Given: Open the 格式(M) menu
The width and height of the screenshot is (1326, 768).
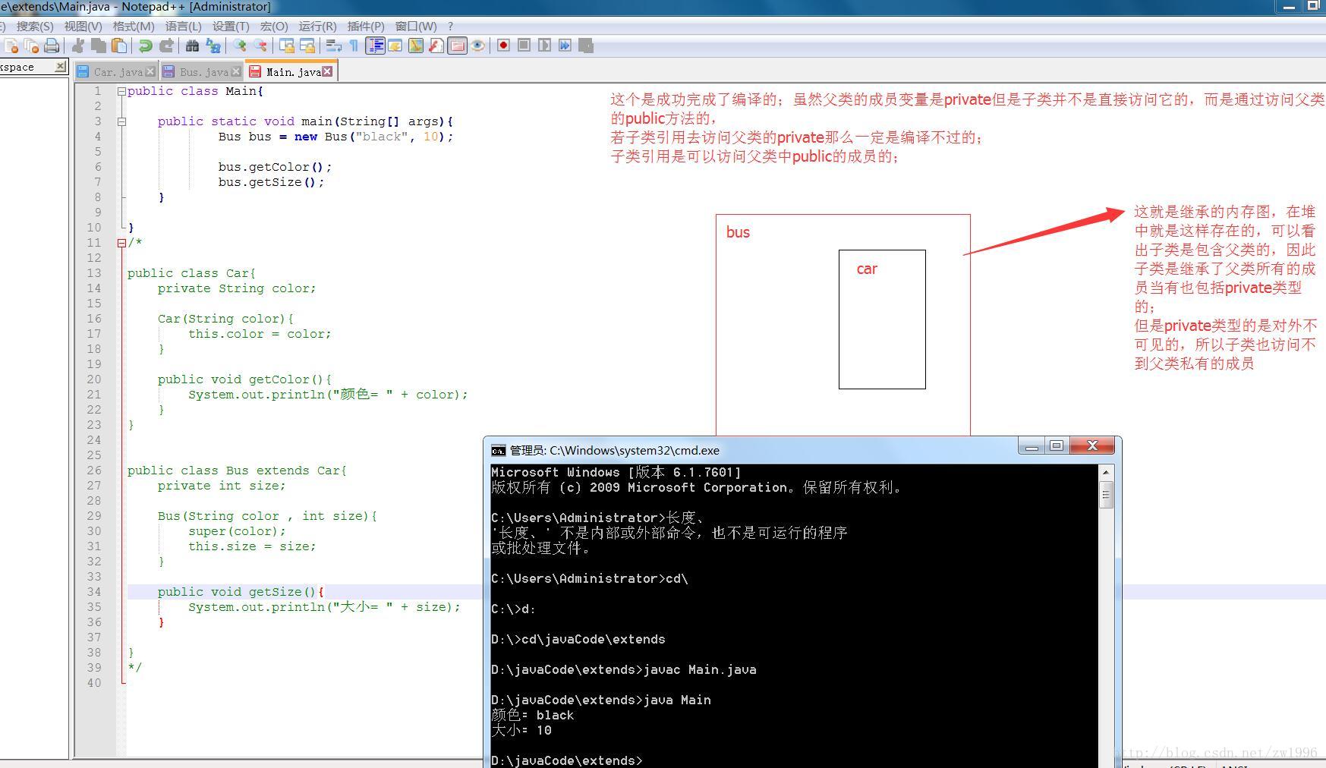Looking at the screenshot, I should [134, 26].
